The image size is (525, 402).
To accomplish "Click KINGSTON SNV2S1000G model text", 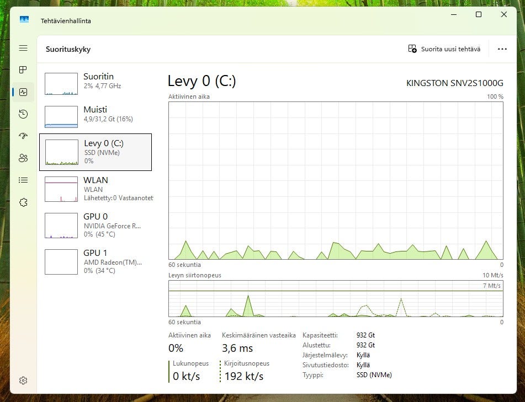I will pos(455,83).
